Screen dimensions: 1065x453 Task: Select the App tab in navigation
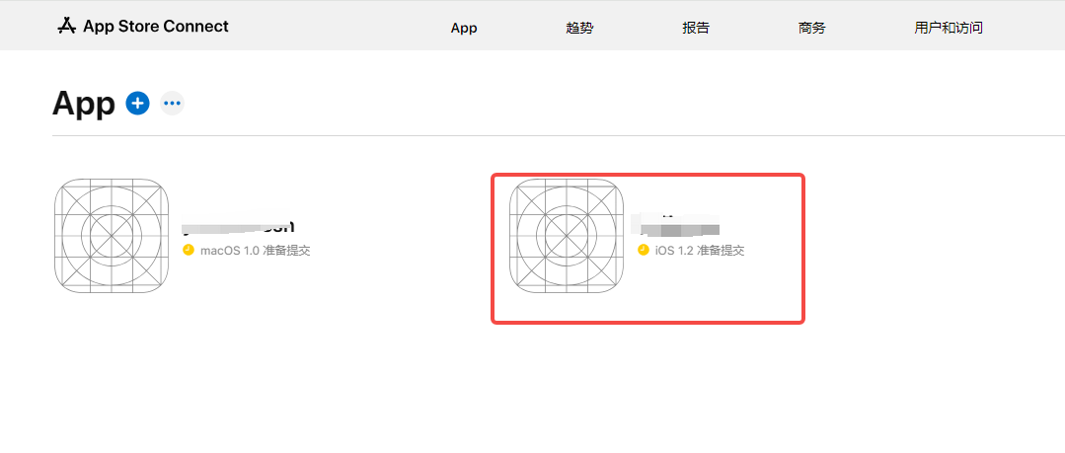(x=464, y=28)
